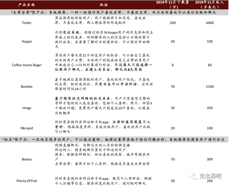Select the 2019年11月收入 column header
Screen dimensions: 229x186
coord(210,5)
